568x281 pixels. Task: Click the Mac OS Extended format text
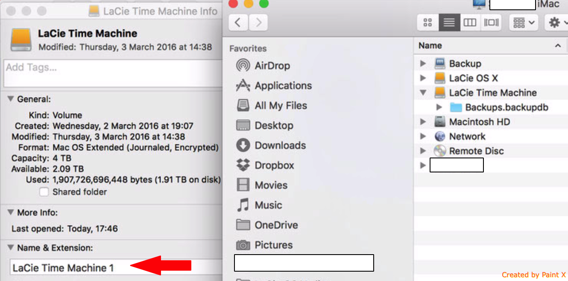[x=135, y=148]
